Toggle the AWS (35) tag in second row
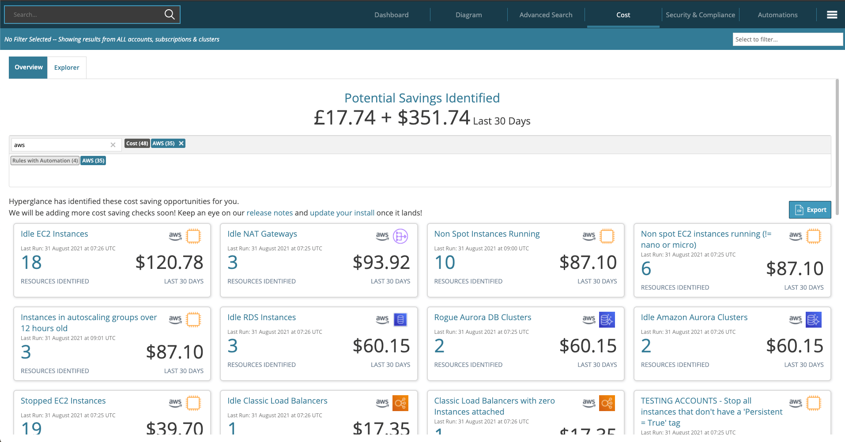The height and width of the screenshot is (442, 845). click(93, 161)
